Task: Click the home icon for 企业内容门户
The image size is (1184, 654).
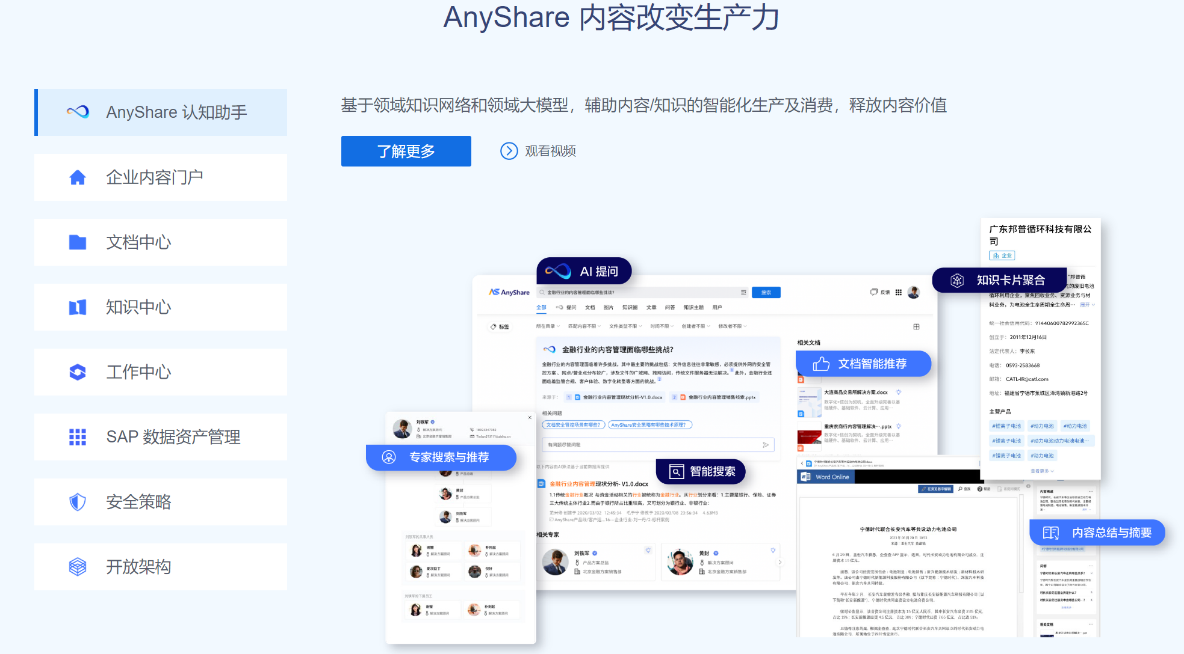Action: point(78,177)
